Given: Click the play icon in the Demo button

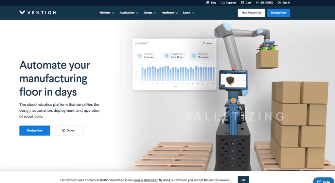Looking at the screenshot, I should coord(63,130).
